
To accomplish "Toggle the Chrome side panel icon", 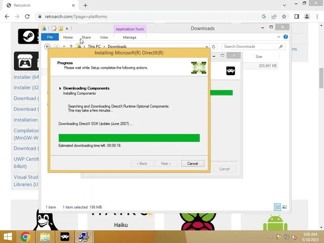I will click(297, 16).
